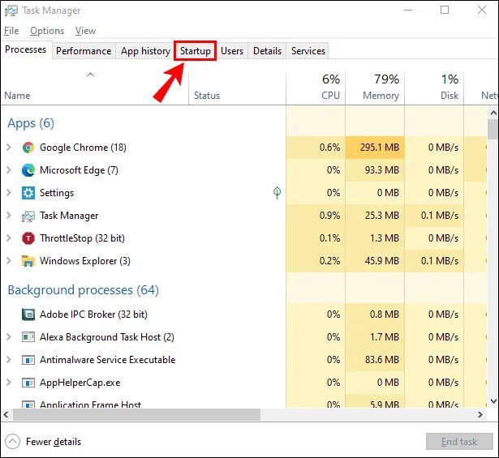Select the Microsoft Edge (7) row name
Viewport: 499px width, 458px height.
coord(79,170)
